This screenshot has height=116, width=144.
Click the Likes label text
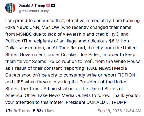49,111
